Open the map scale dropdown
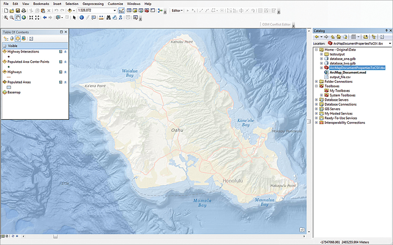This screenshot has height=245, width=393. 114,10
